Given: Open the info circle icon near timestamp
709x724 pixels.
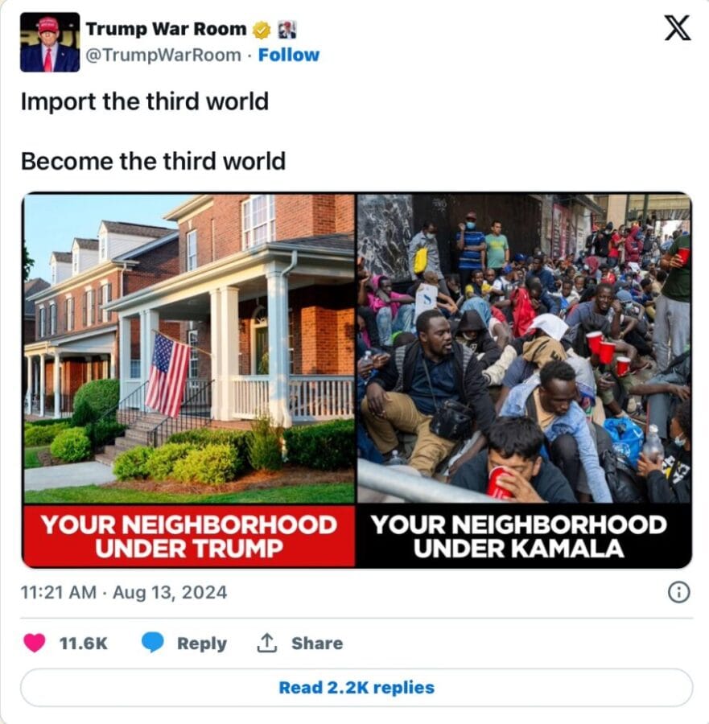Looking at the screenshot, I should tap(679, 592).
